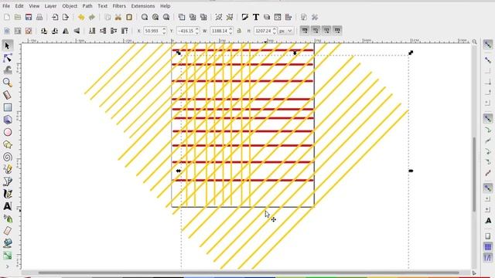Toggle lock width and height ratio
495x278 pixels.
click(x=239, y=31)
